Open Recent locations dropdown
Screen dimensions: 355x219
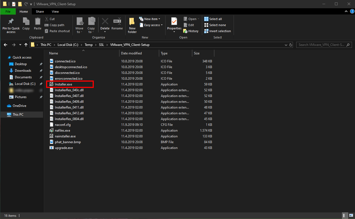(20, 45)
